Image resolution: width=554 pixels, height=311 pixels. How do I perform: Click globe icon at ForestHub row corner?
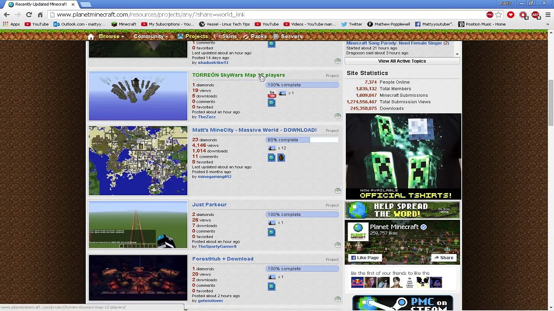coord(338,299)
